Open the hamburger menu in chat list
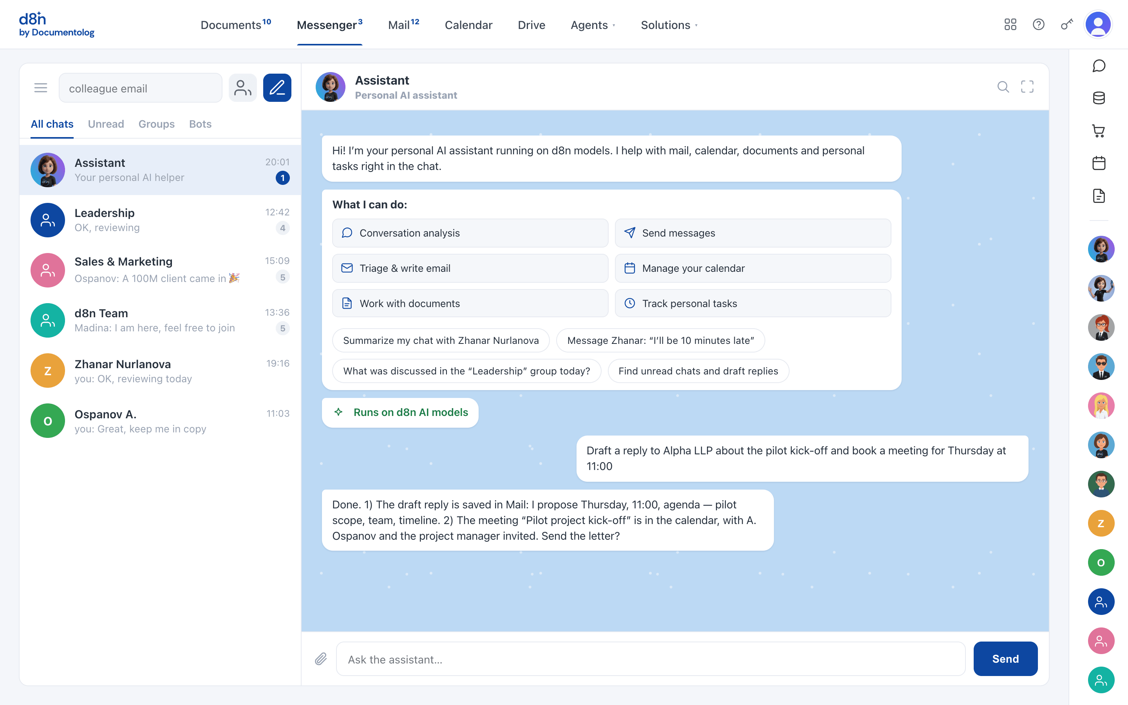This screenshot has width=1128, height=705. pyautogui.click(x=41, y=88)
